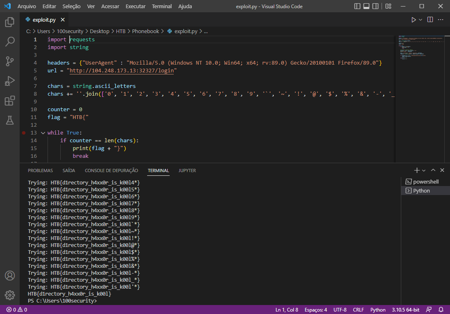This screenshot has width=450, height=314.
Task: Open the Testing flask view
Action: coord(10,120)
